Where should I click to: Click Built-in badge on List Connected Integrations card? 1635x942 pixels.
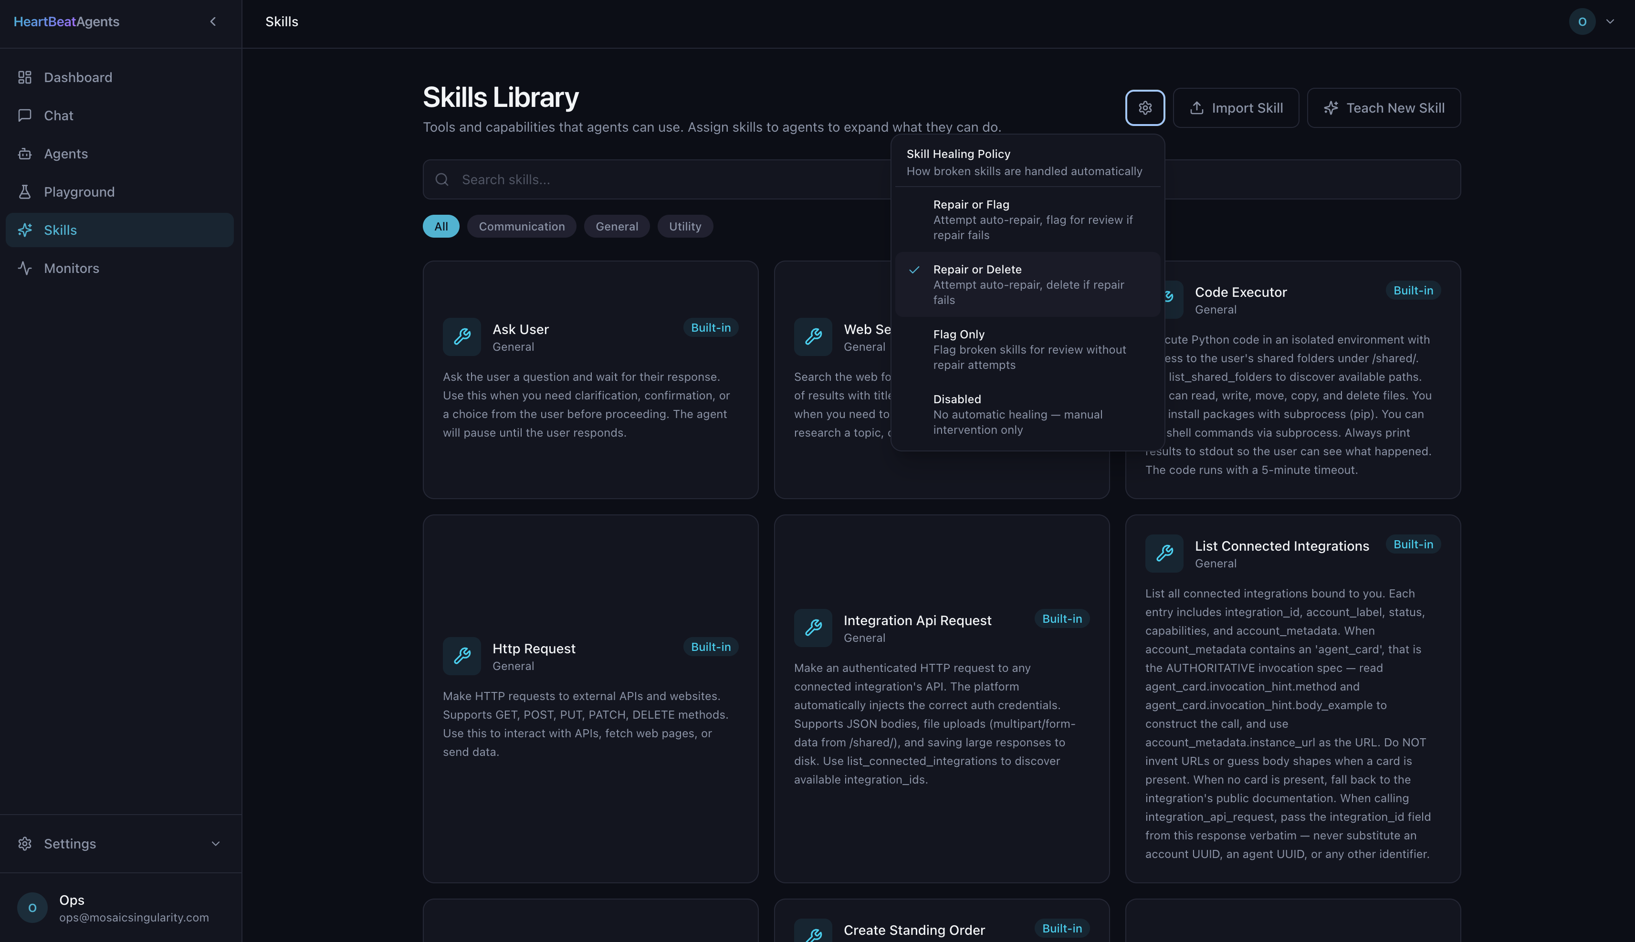pos(1413,545)
